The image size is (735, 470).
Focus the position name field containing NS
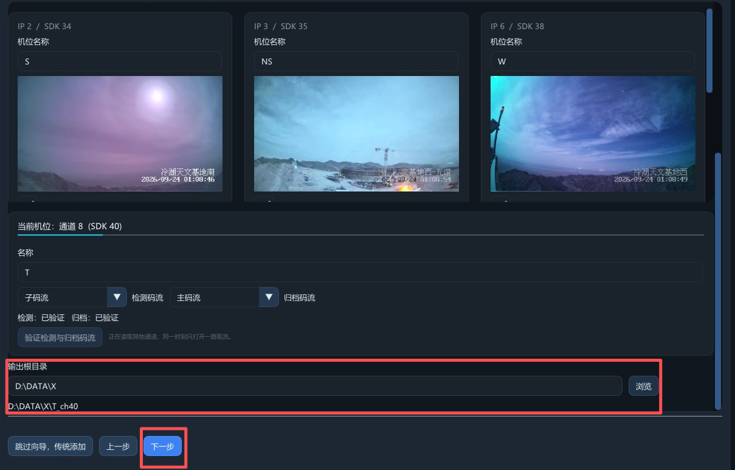[x=356, y=61]
